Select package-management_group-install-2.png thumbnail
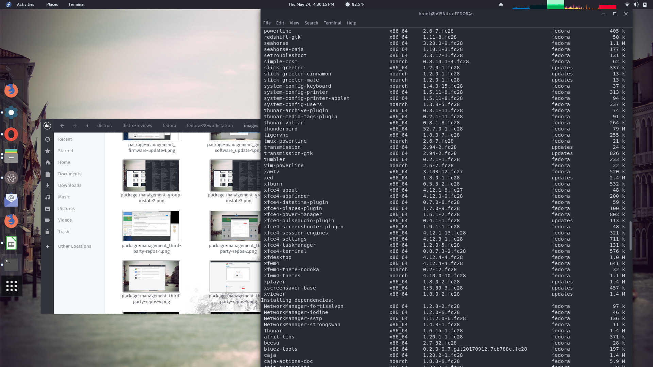Viewport: 653px width, 367px height. [x=151, y=175]
